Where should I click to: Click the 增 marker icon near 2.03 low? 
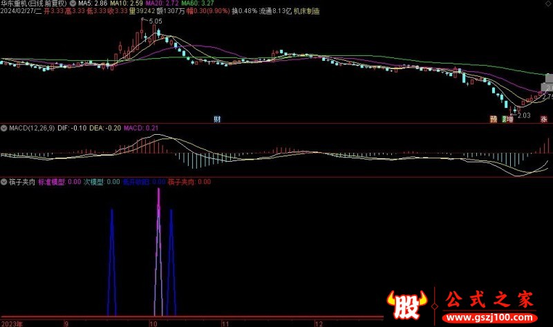pos(509,119)
